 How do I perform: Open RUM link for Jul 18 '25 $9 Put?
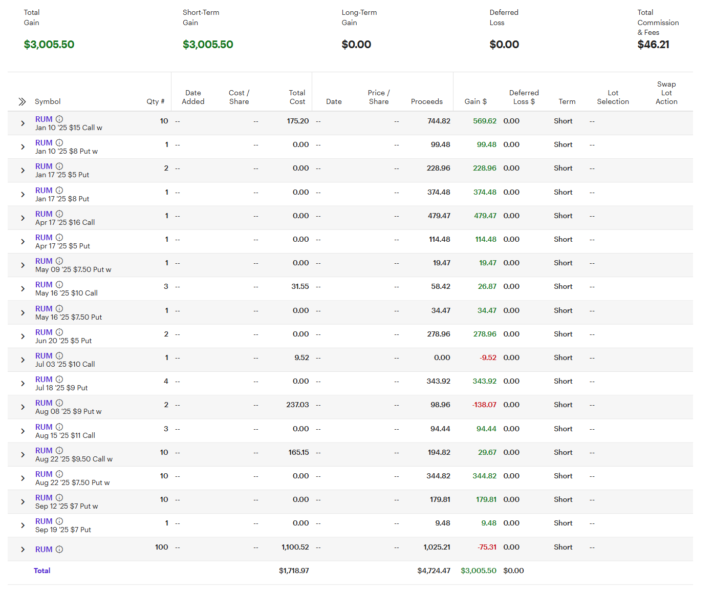tap(44, 380)
